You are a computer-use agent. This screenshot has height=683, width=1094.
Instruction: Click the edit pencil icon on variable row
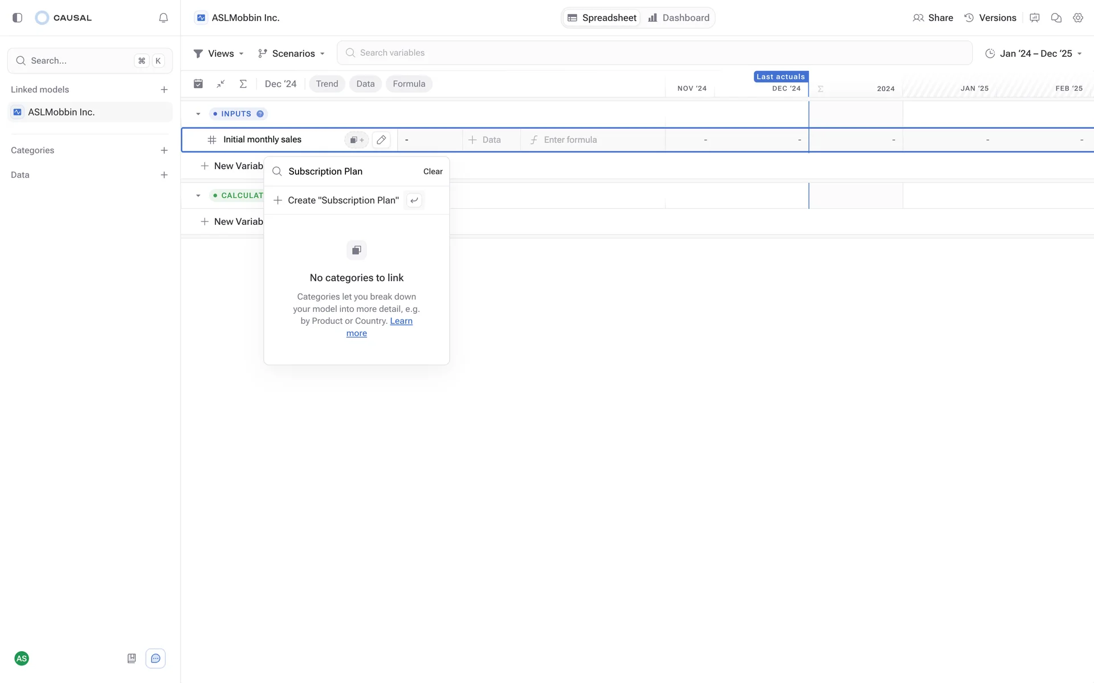[x=381, y=139]
